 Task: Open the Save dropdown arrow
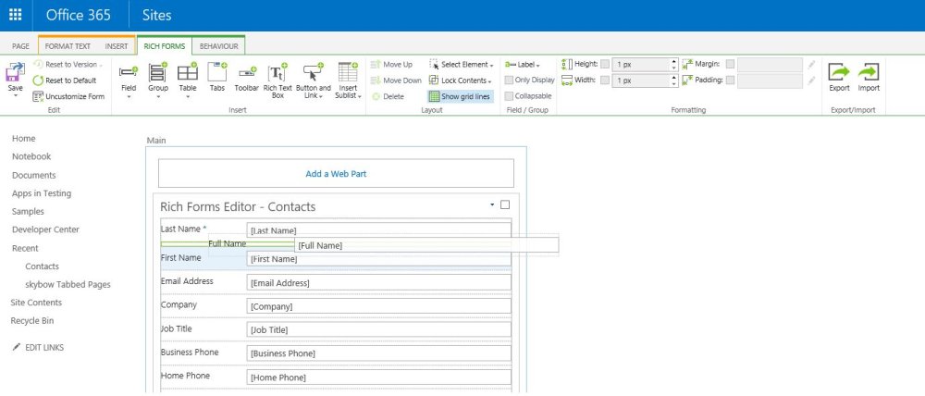(15, 95)
